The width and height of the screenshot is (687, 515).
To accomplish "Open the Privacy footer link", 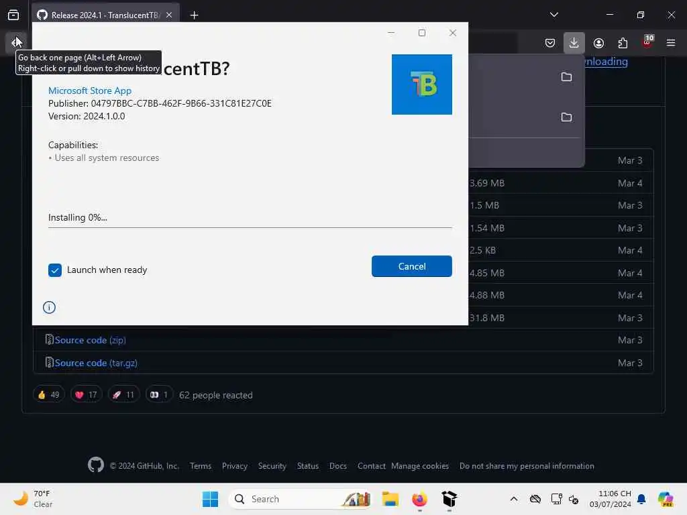I will [234, 466].
